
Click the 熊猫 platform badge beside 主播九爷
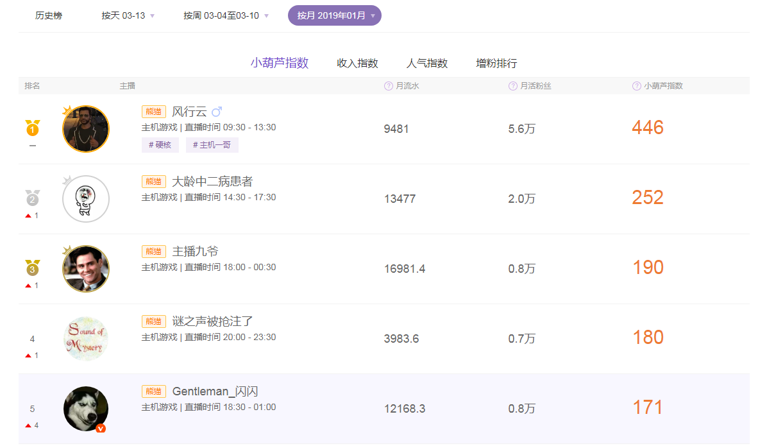(x=153, y=251)
